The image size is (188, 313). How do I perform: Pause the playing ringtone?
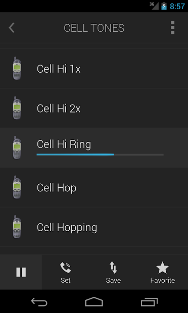tap(21, 272)
